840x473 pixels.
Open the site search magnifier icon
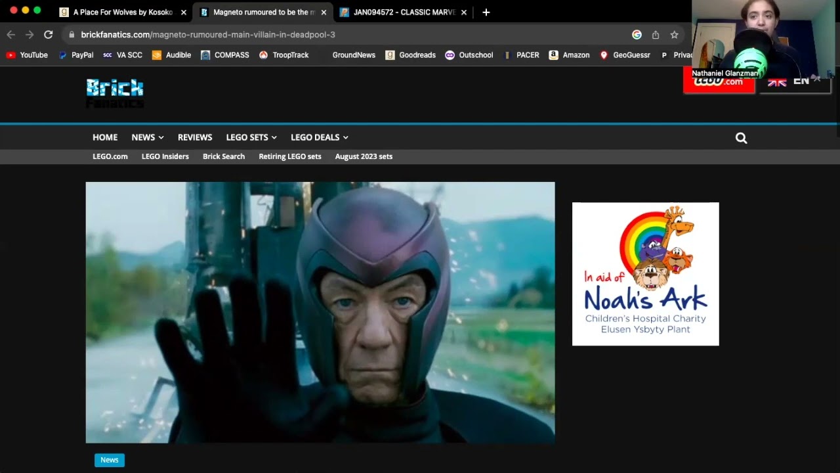[741, 137]
